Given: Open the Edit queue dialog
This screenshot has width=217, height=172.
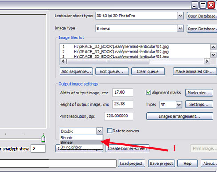Looking at the screenshot, I should [x=112, y=71].
